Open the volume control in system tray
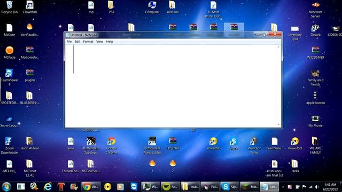 tap(317, 187)
